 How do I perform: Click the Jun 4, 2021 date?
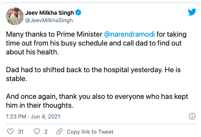tap(45, 117)
